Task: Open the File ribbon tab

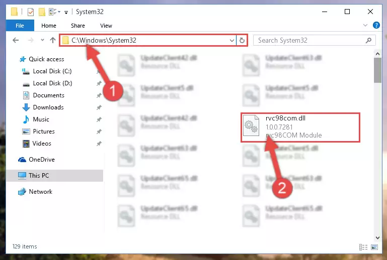Action: coord(20,26)
